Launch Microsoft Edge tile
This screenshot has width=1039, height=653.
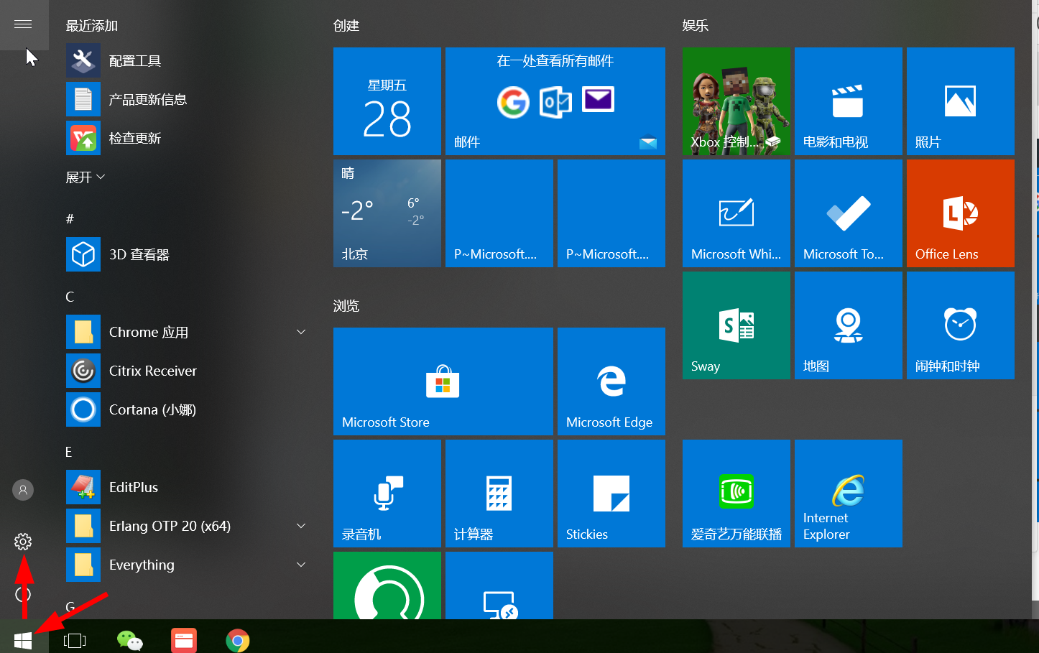click(611, 381)
